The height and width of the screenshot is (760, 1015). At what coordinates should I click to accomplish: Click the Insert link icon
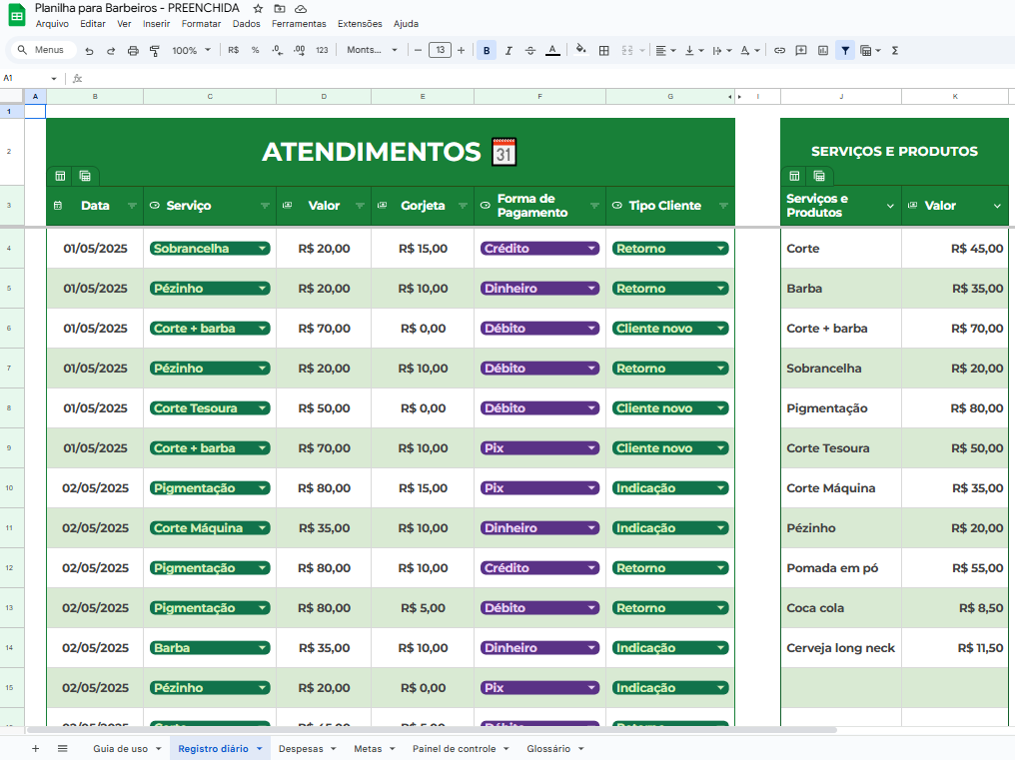click(x=779, y=50)
